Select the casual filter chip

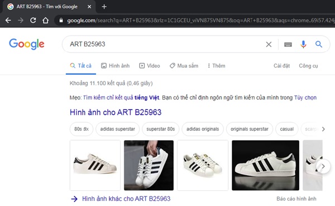287,129
